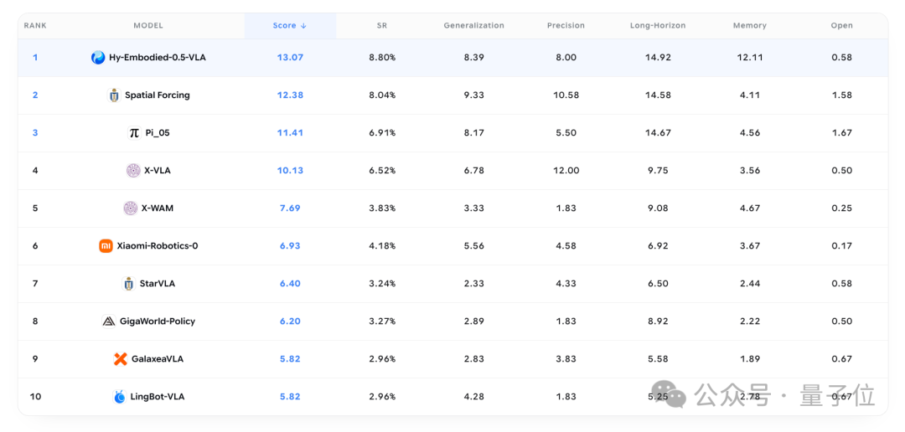Viewport: 905px width, 432px height.
Task: Click the LingBot-VLA blue bot icon
Action: click(x=120, y=397)
